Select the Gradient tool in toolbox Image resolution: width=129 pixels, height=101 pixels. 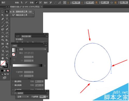point(7,44)
